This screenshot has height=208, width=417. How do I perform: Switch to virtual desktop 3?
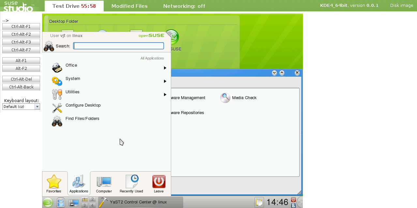pyautogui.click(x=85, y=205)
